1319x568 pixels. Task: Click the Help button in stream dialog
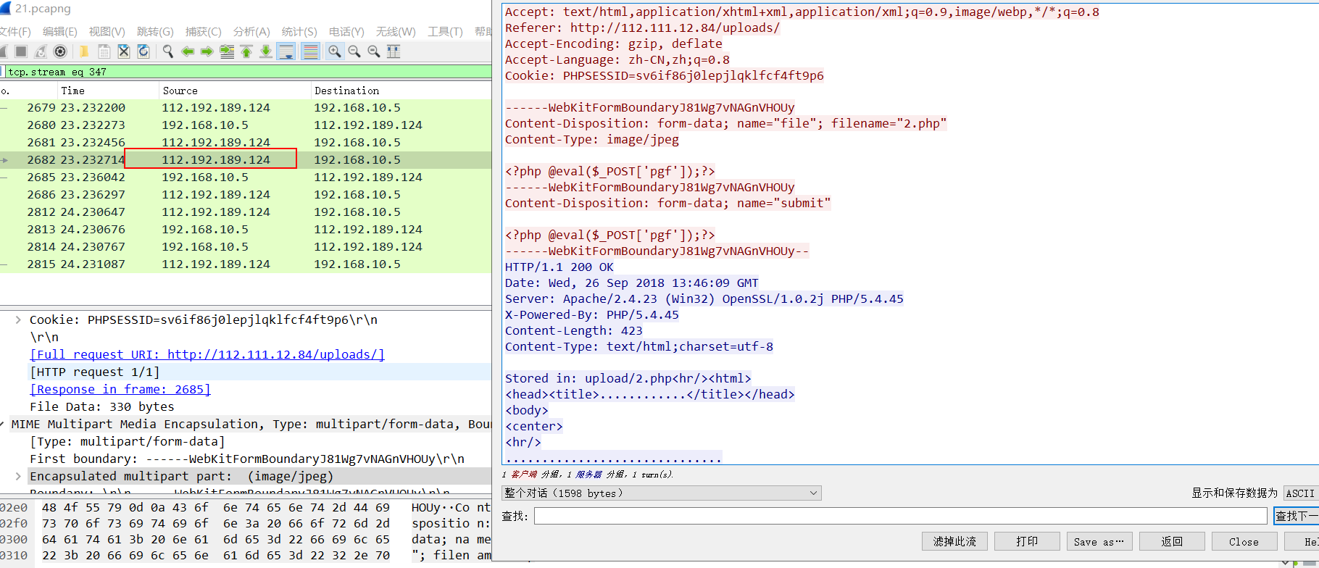tap(1302, 541)
